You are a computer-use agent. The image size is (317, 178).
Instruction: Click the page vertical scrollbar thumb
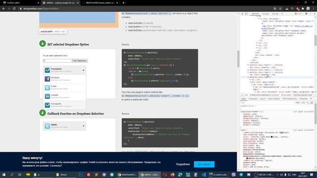point(238,59)
